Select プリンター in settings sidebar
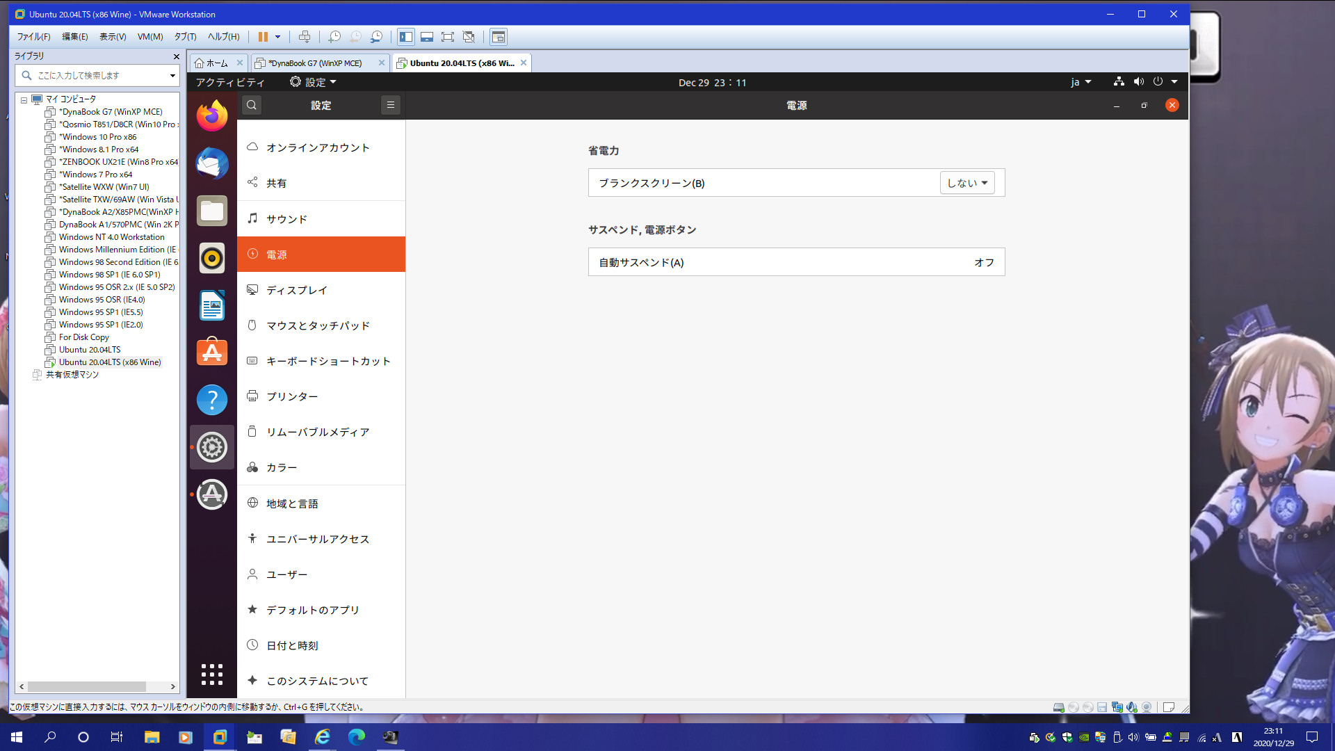This screenshot has width=1335, height=751. click(x=321, y=396)
